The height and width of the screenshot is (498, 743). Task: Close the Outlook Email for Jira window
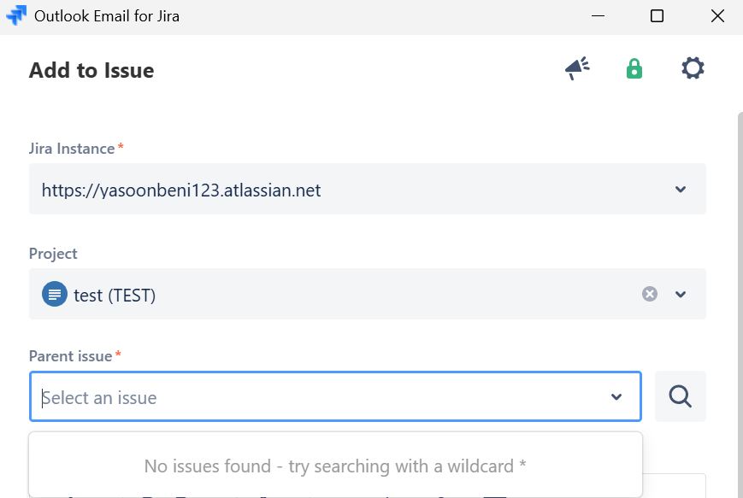717,16
